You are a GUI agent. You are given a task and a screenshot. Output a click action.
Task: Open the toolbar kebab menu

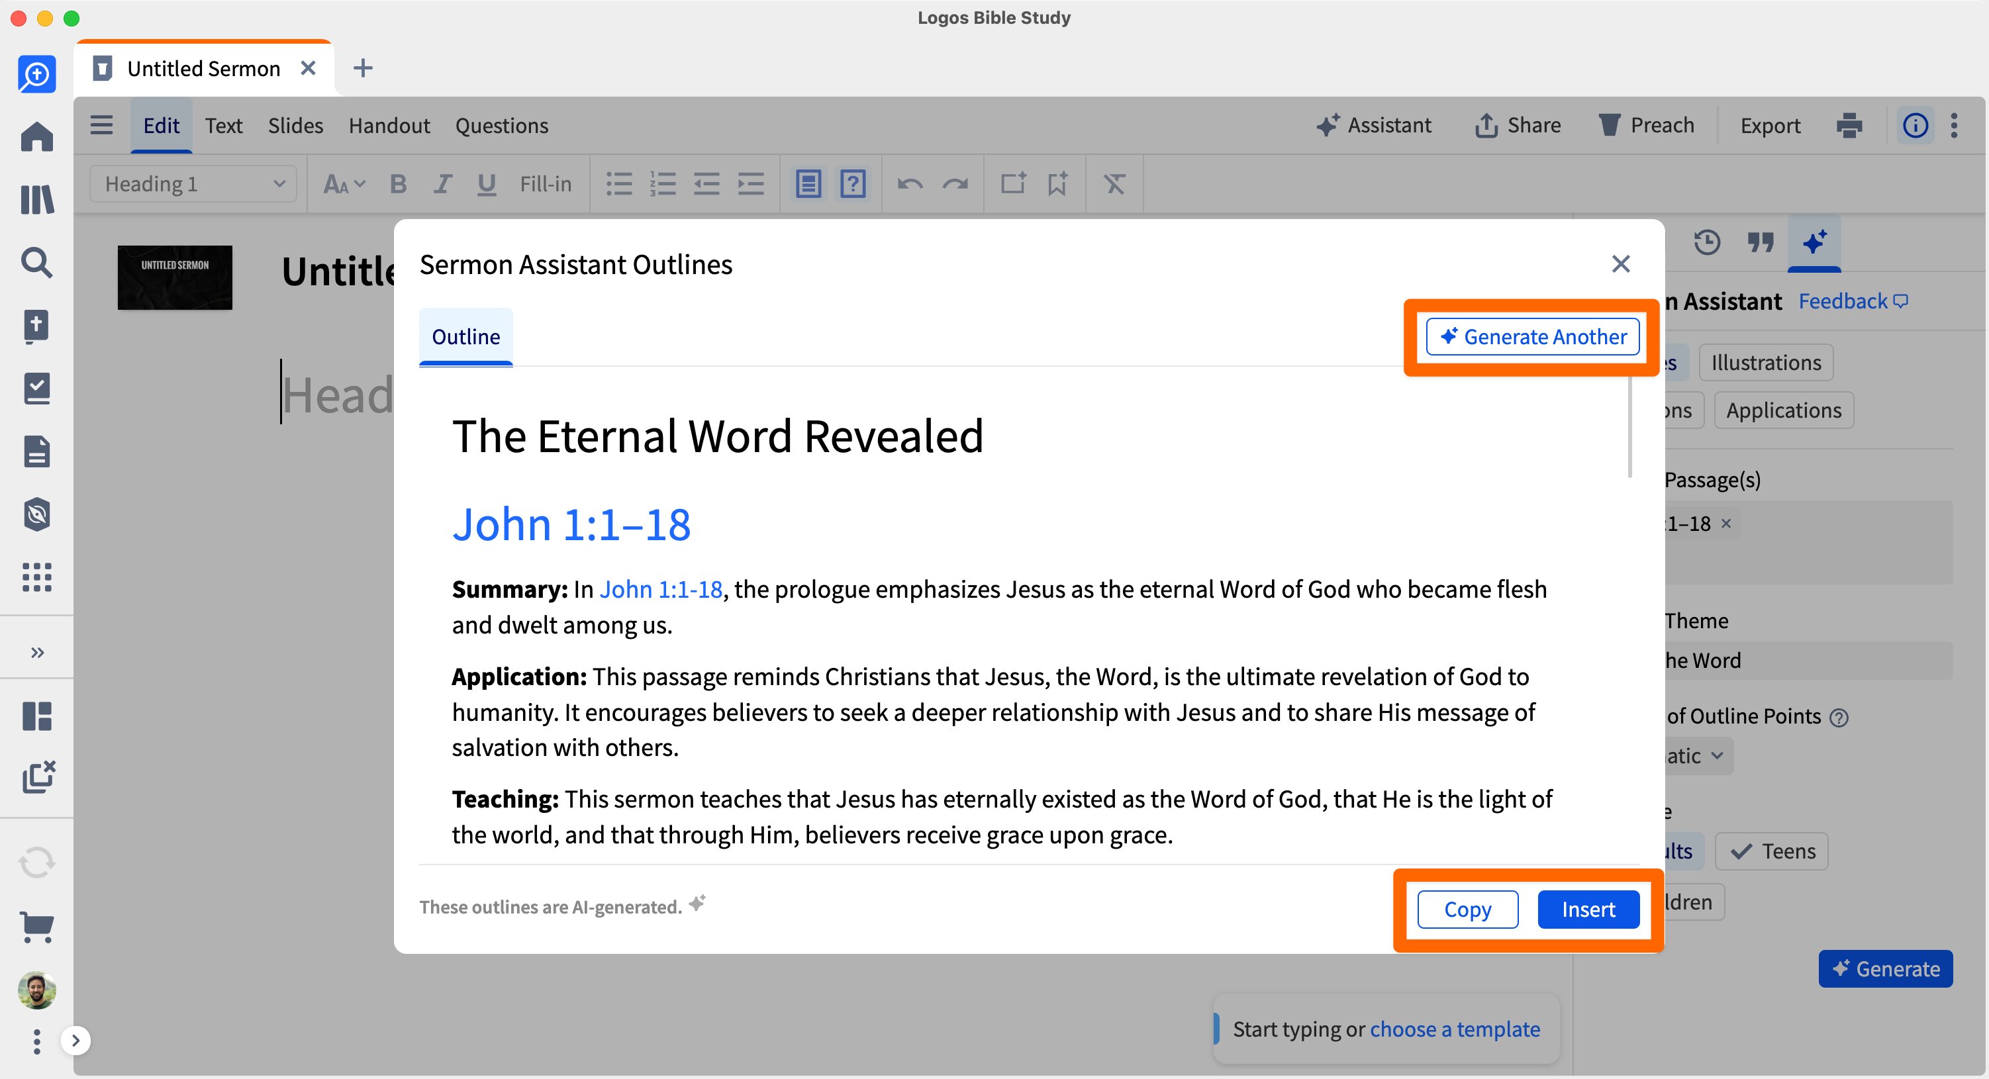click(1955, 125)
